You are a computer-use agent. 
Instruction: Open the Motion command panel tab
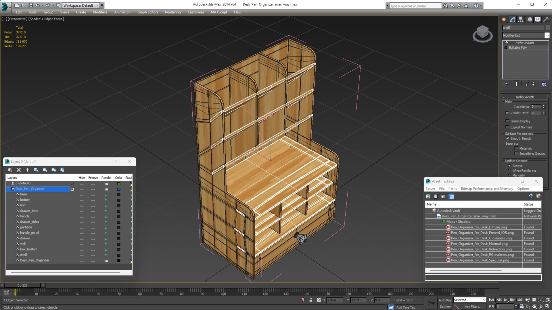(x=529, y=20)
